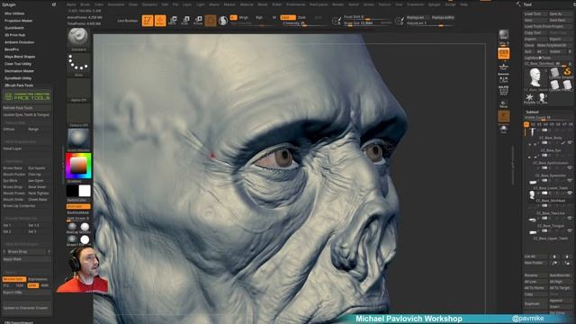Select the Mouth Pucker expression
Screen dimensions: 576x324
click(14, 175)
